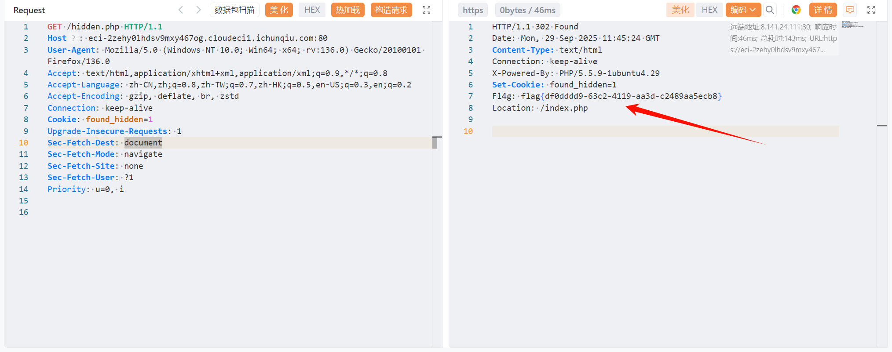Click the 数据包扫描 packet scan button
The image size is (892, 352).
[234, 10]
